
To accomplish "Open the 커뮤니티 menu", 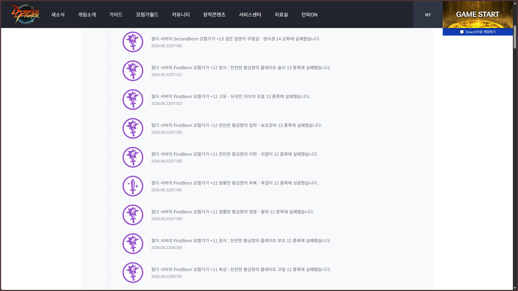I will (181, 15).
